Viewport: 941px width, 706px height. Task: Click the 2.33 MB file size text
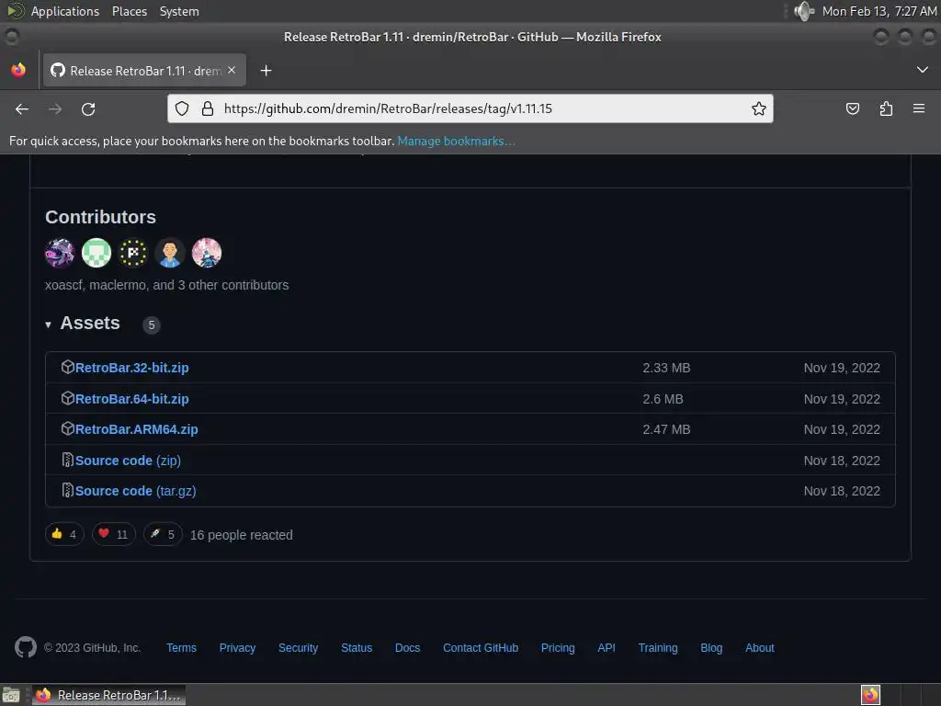tap(666, 368)
